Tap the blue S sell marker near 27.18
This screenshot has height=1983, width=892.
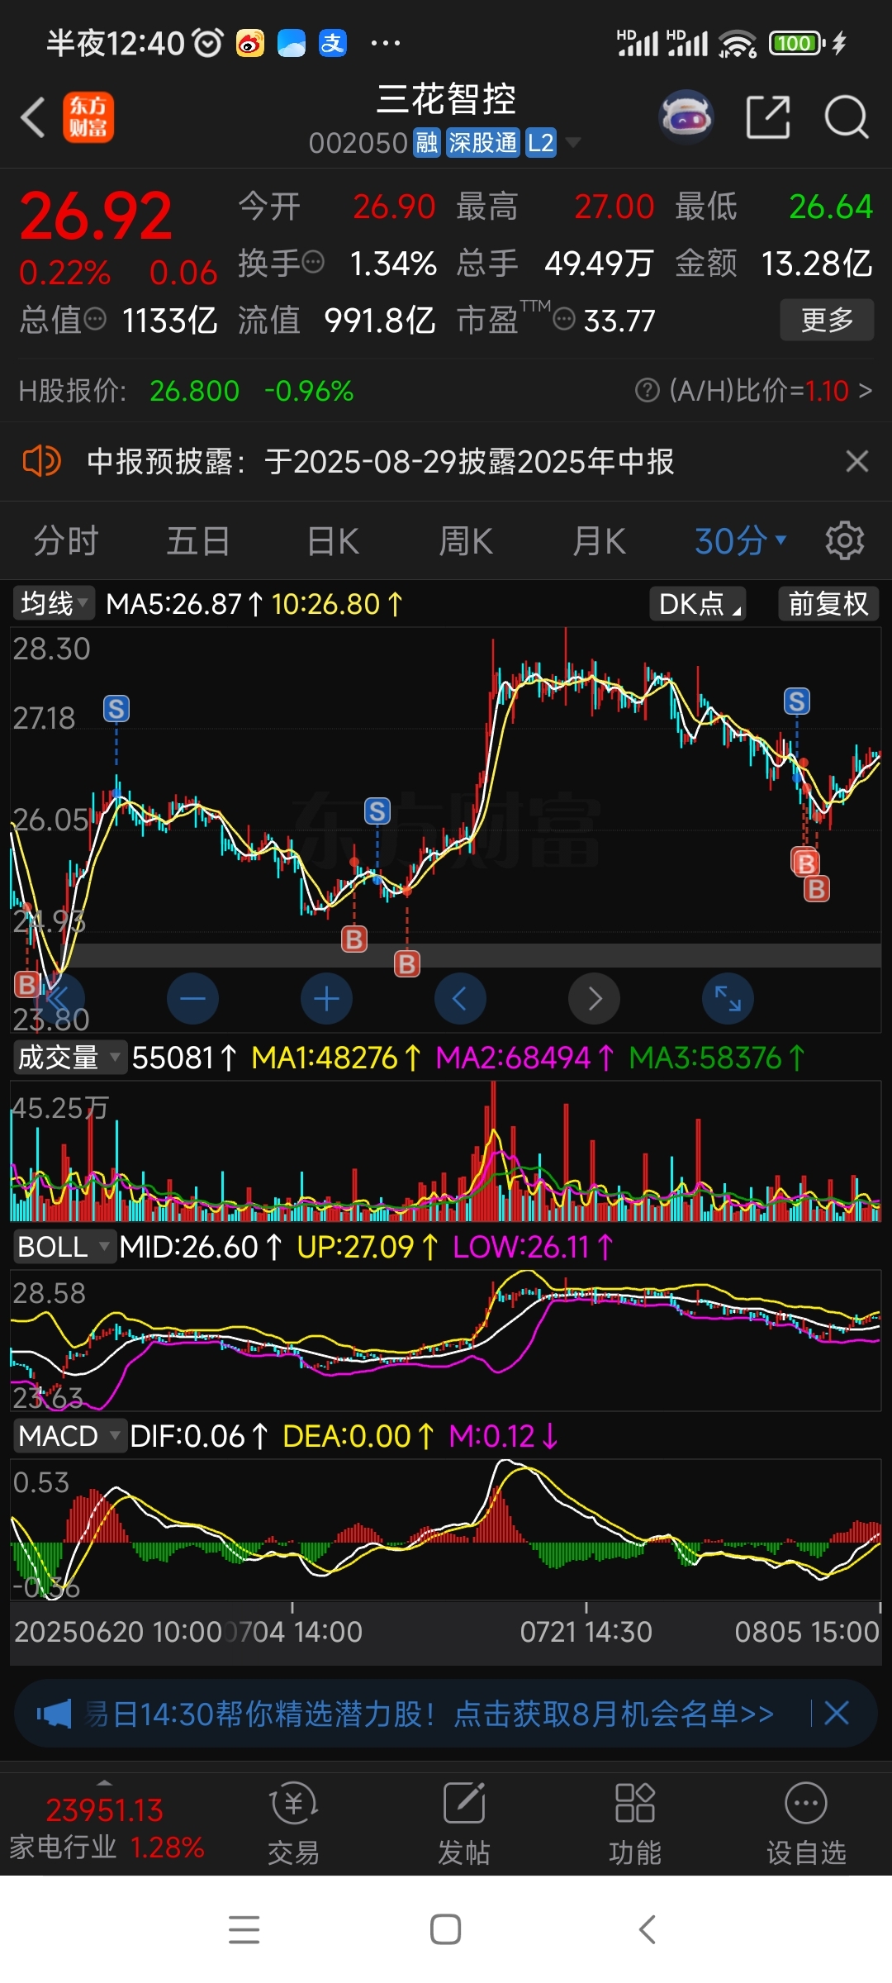click(116, 709)
